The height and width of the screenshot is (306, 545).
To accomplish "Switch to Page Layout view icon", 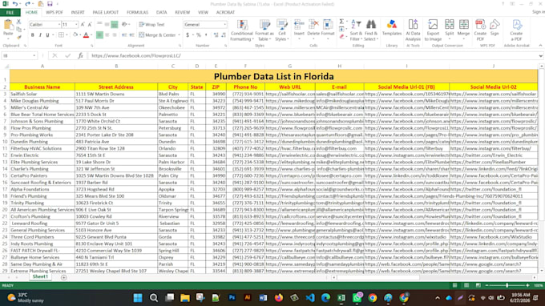I will 466,285.
